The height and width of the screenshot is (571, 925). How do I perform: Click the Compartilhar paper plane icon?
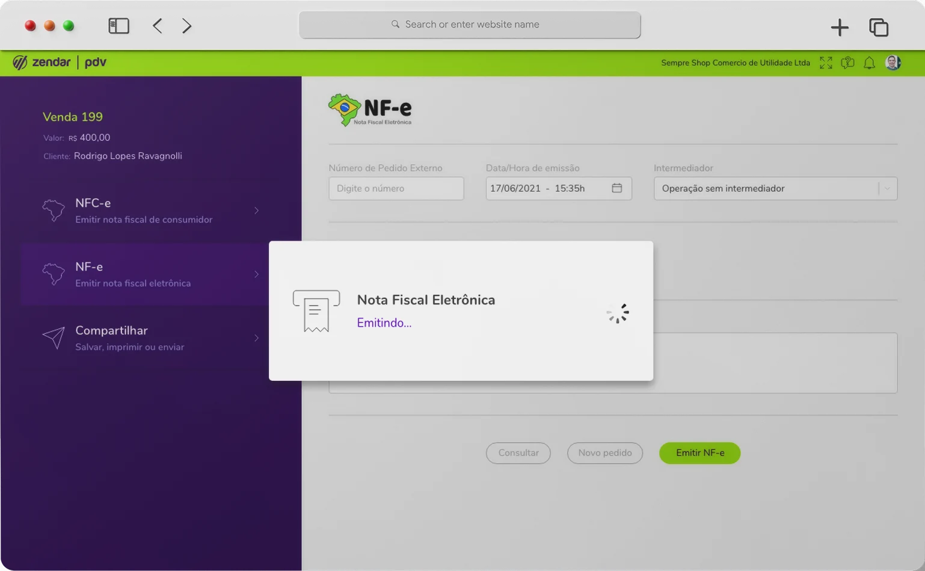pyautogui.click(x=54, y=338)
